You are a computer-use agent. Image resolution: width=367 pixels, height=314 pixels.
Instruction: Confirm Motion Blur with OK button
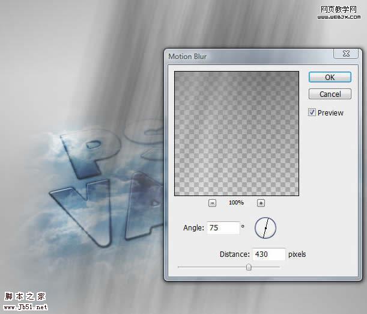[330, 77]
